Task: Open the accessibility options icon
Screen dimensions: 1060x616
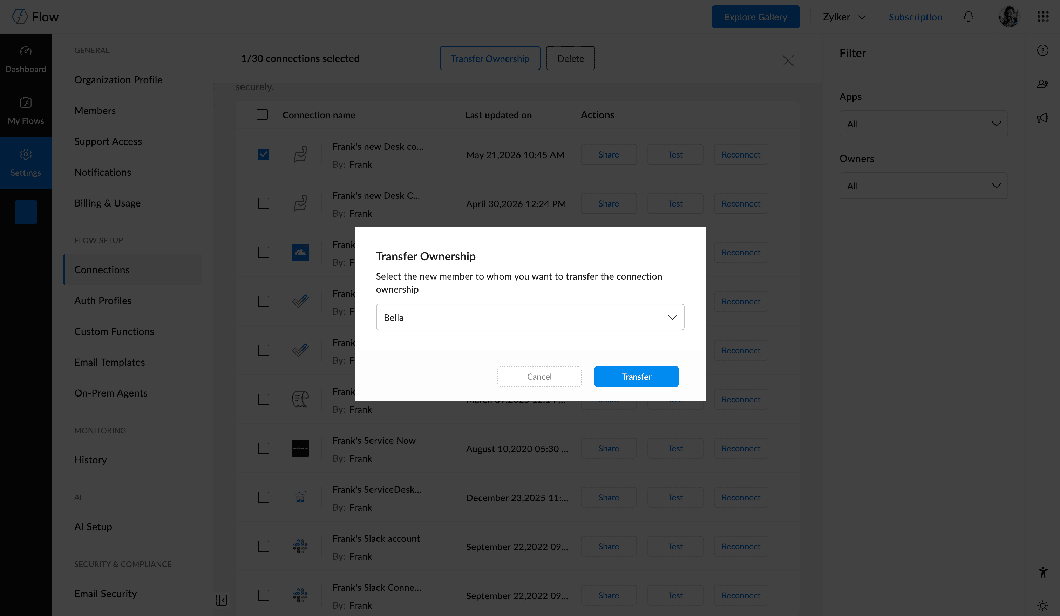Action: coord(1042,572)
